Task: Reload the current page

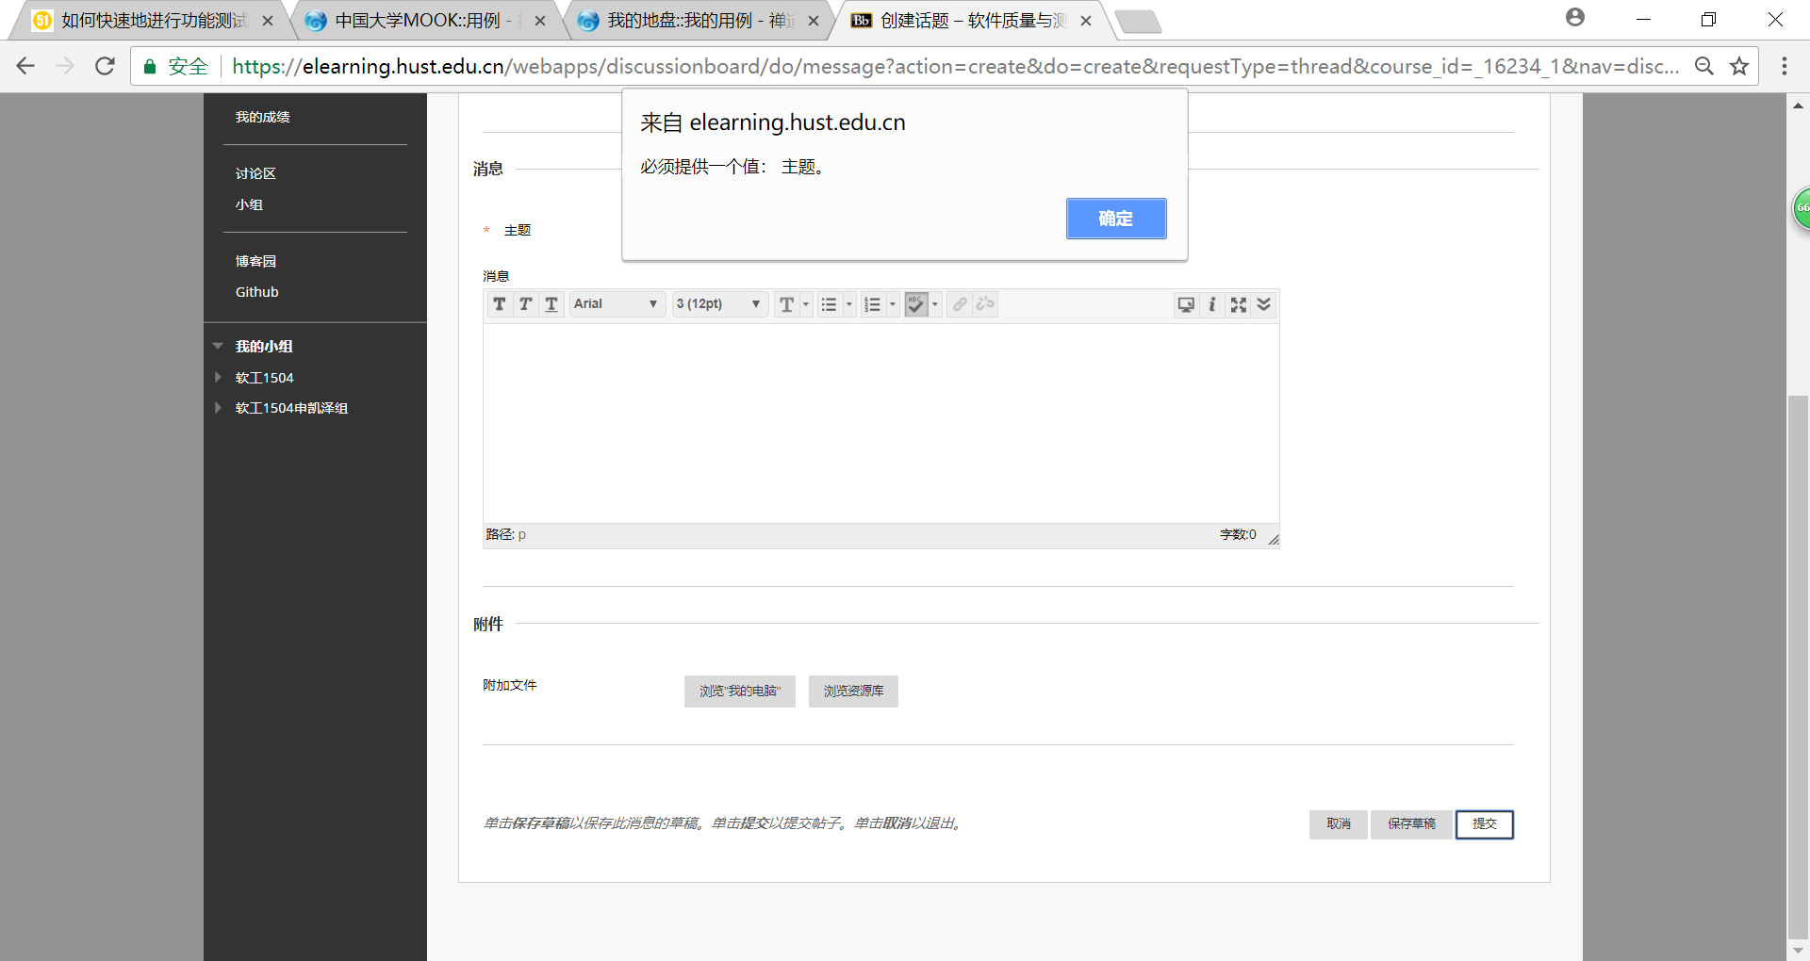Action: 105,66
